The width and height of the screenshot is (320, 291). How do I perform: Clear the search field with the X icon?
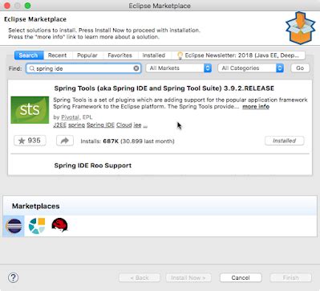coord(136,68)
